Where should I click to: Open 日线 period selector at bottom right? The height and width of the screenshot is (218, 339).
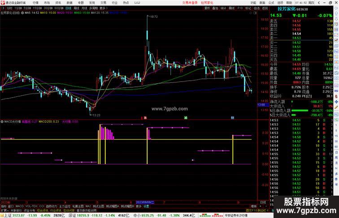(263, 202)
